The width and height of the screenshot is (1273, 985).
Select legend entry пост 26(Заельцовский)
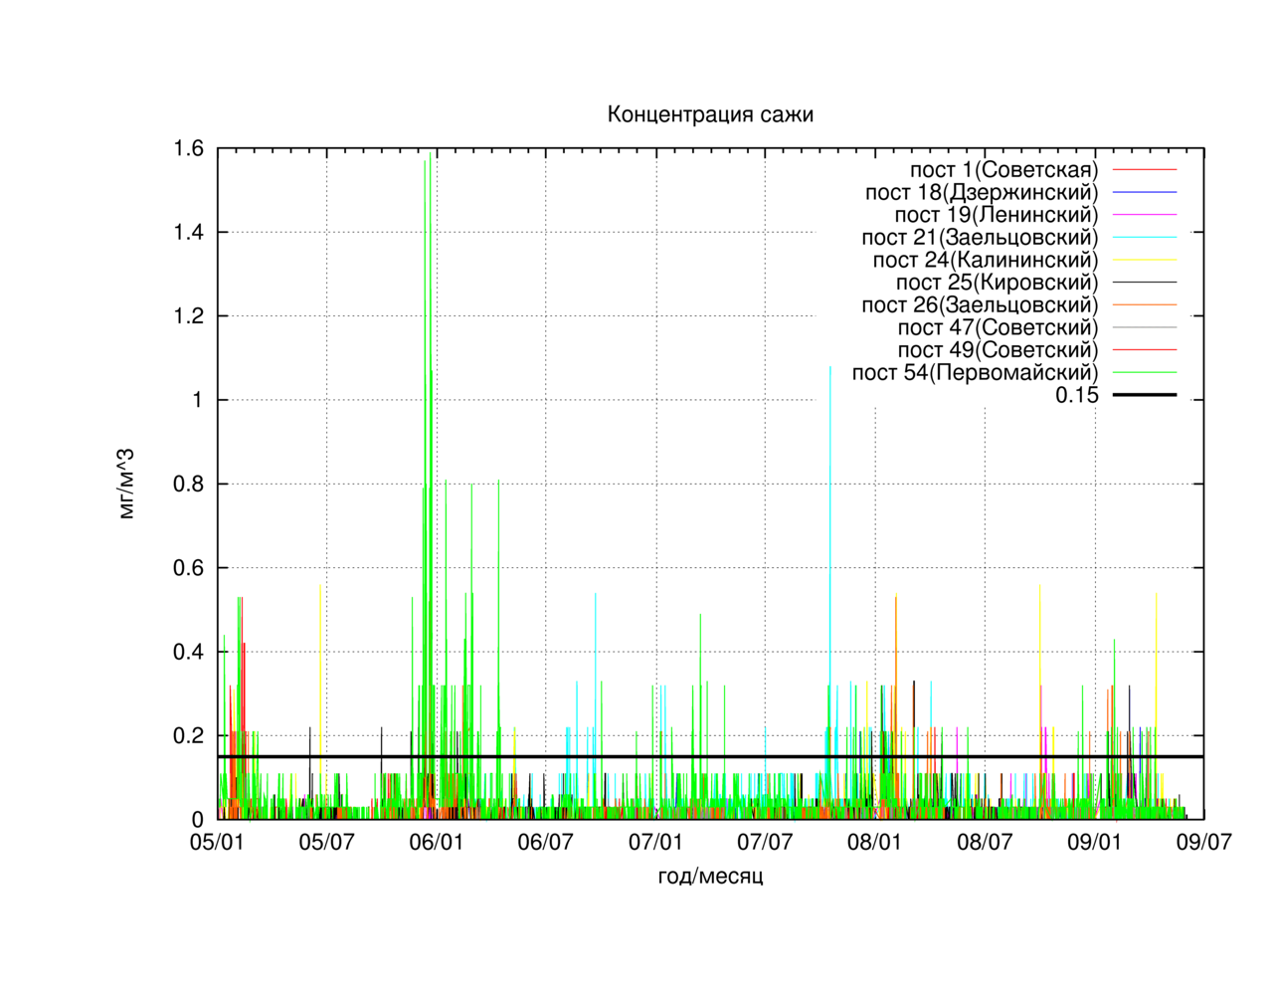(x=980, y=304)
